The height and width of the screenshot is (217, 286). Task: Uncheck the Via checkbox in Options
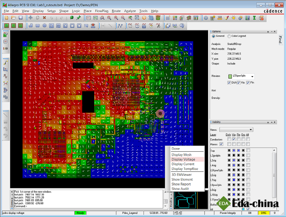point(239,83)
